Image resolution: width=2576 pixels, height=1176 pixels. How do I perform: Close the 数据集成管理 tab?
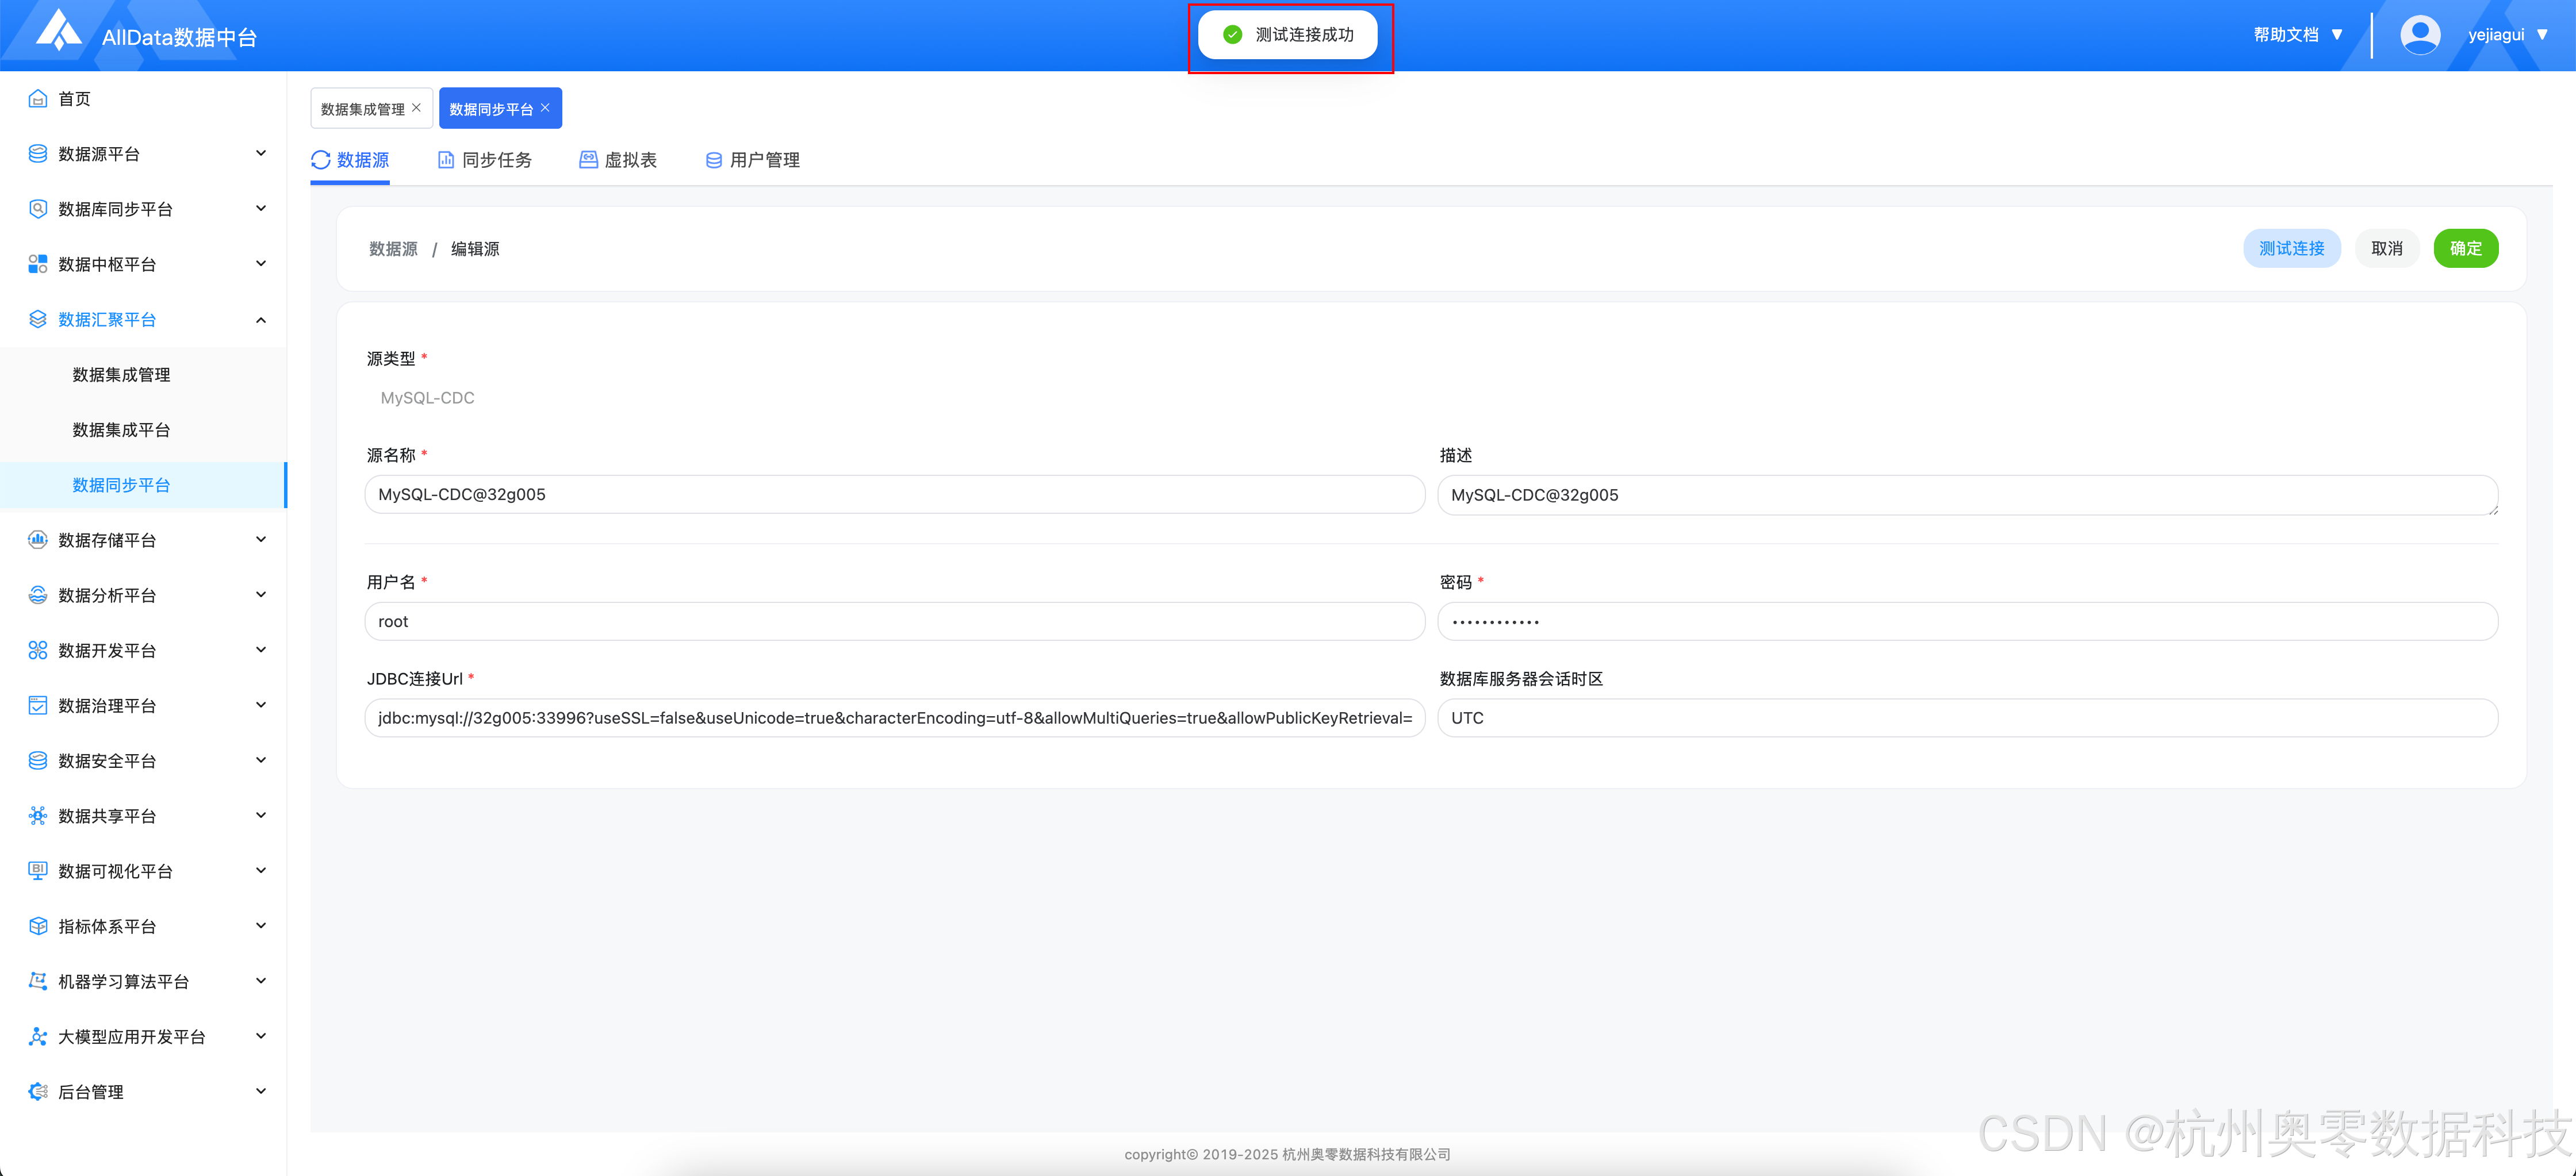417,108
